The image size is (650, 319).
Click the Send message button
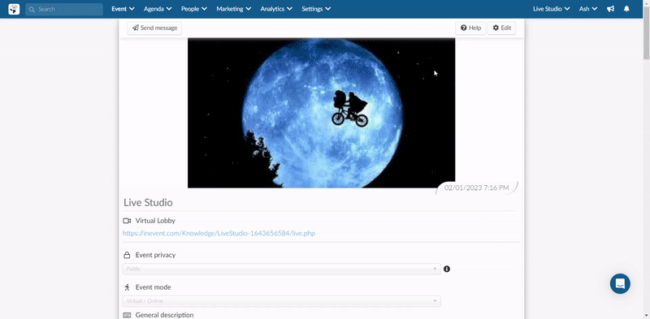pos(154,28)
